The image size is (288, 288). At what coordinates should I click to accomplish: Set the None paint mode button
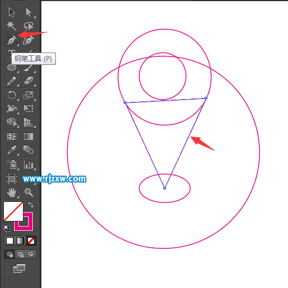31,240
